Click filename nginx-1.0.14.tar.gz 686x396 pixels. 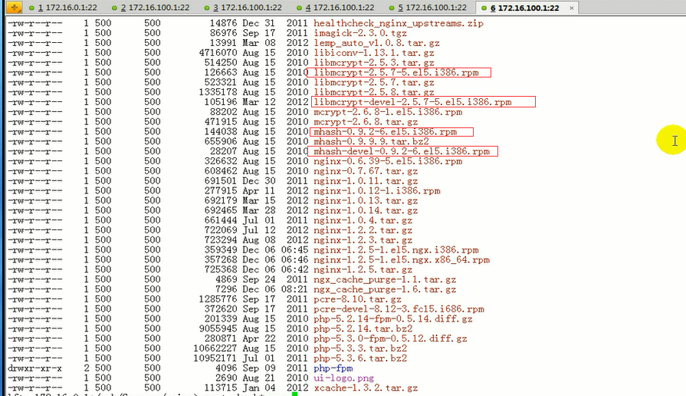coord(366,210)
